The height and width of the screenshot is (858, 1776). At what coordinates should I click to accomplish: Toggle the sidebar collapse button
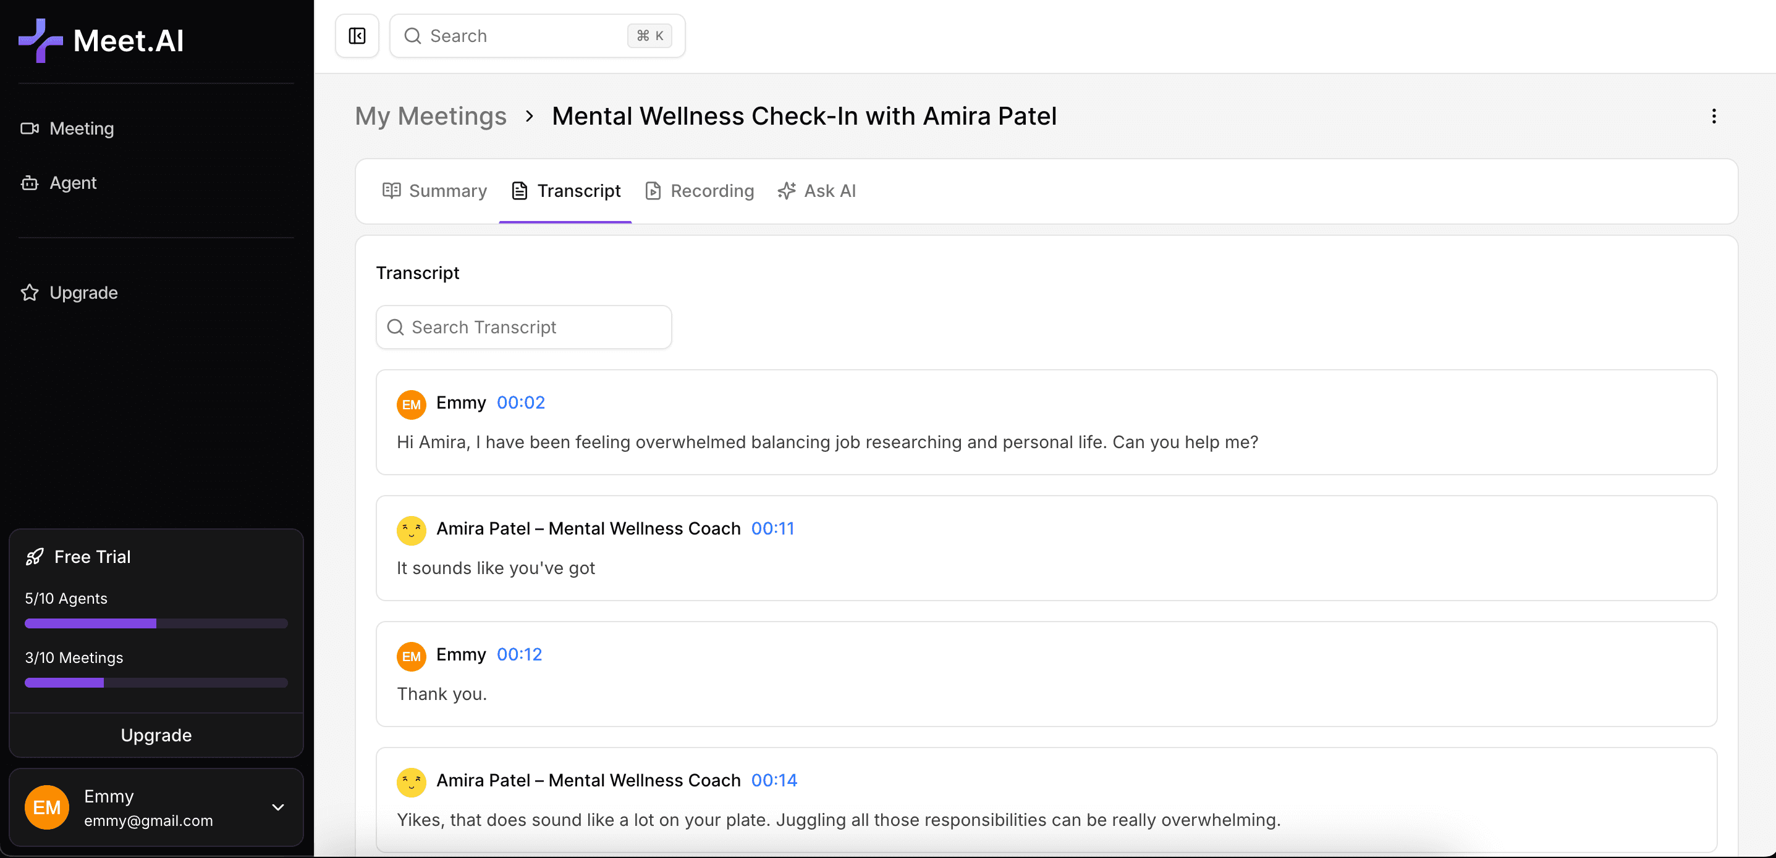coord(357,36)
